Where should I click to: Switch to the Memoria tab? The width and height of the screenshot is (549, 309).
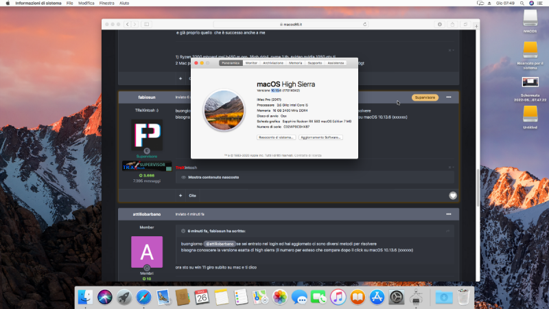(296, 63)
